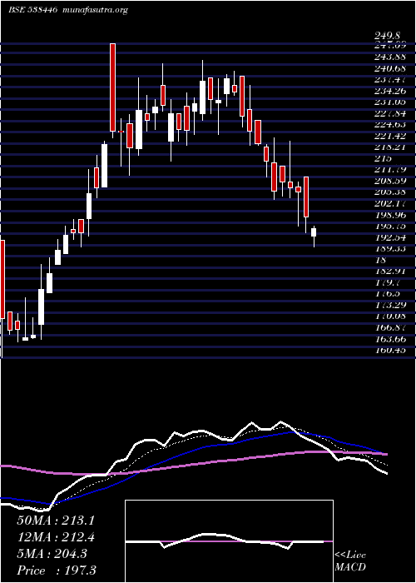Select the 243.88 price axis label

390,57
